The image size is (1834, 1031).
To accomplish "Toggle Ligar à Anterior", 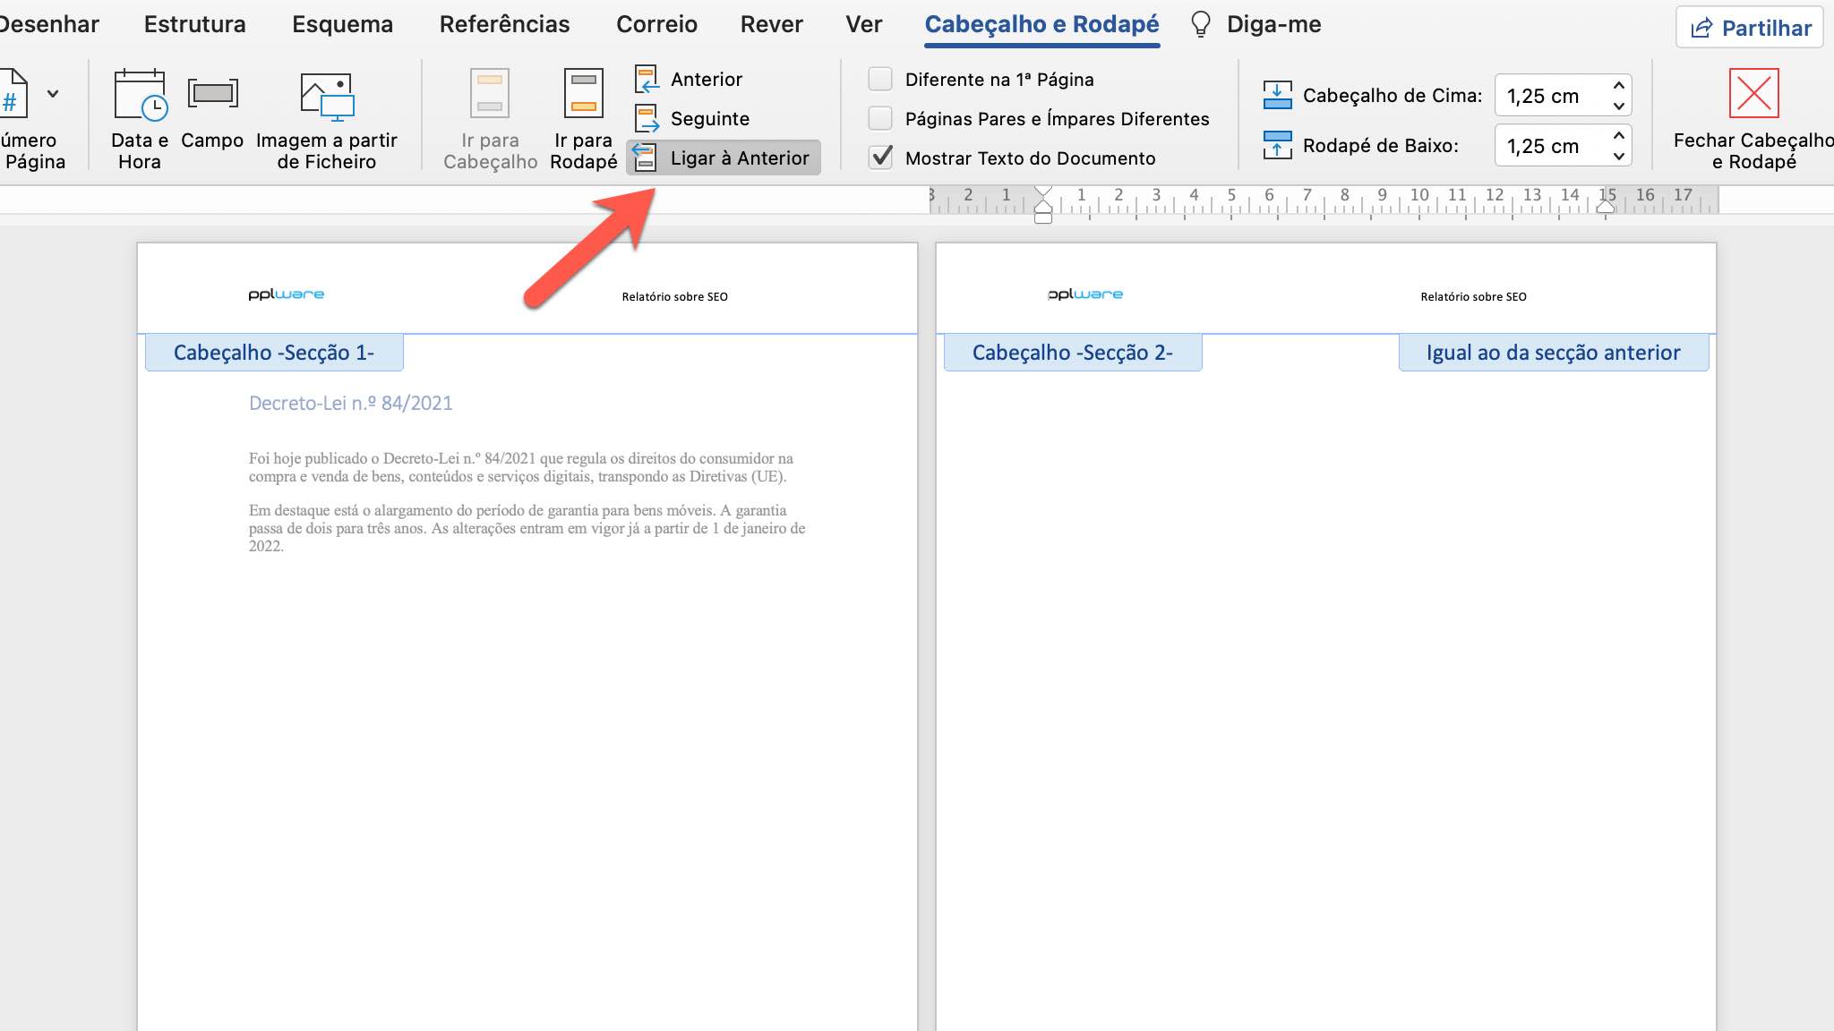I will [x=724, y=158].
